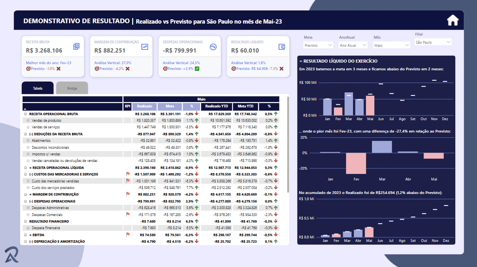Expand the Impostos s/ vendas row
Screen dimensions: 477x267
pos(28,154)
